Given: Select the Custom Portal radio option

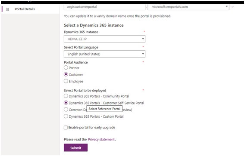Looking at the screenshot, I should coord(66,116).
